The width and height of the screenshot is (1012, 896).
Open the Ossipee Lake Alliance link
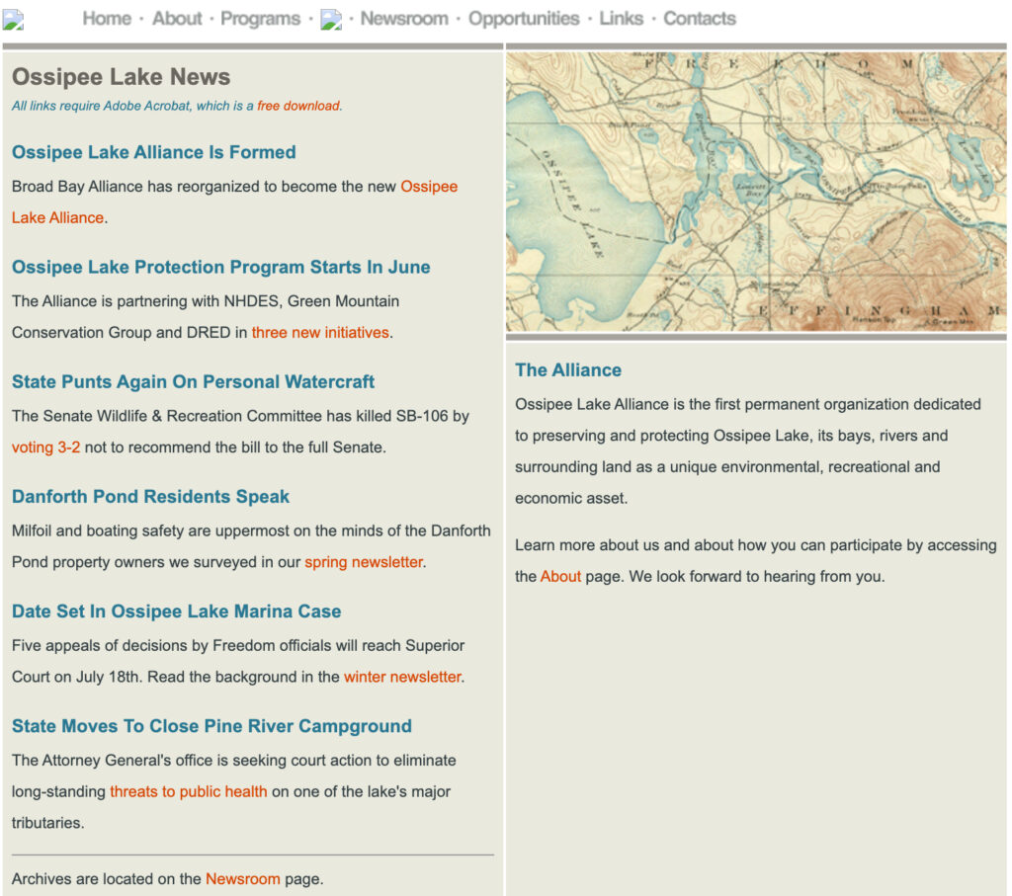point(428,187)
